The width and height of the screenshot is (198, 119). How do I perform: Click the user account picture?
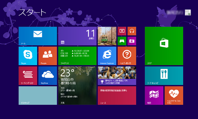[188, 12]
